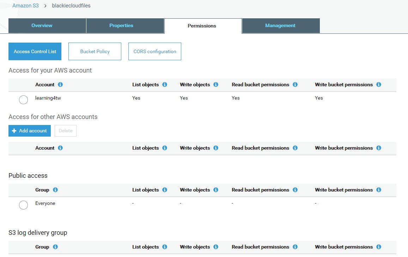Click info icon next to Read bucket permissions in Public access table

pyautogui.click(x=295, y=190)
